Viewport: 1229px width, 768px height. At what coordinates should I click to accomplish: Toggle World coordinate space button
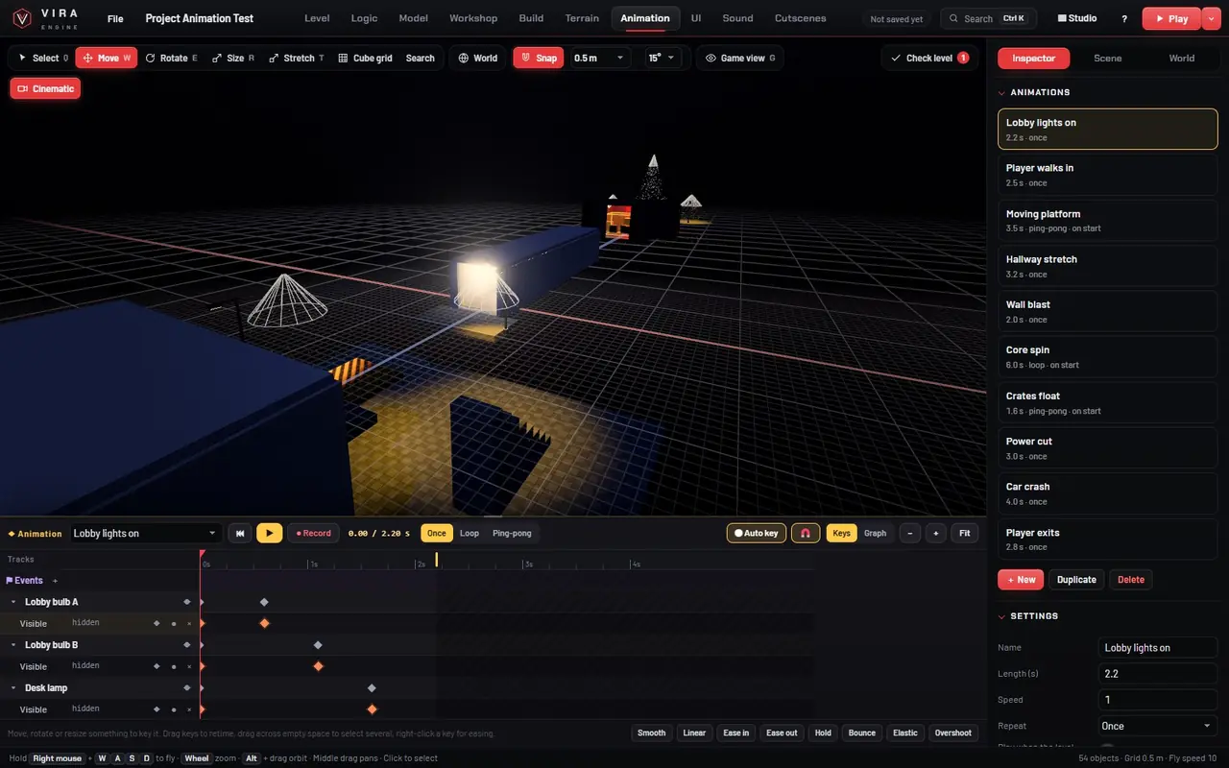click(477, 59)
